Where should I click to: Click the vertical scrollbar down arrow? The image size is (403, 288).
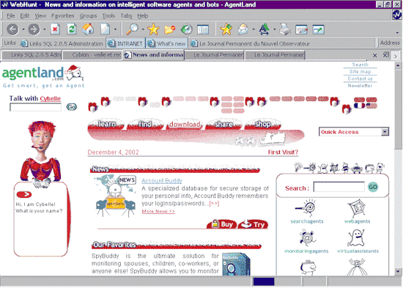click(398, 271)
